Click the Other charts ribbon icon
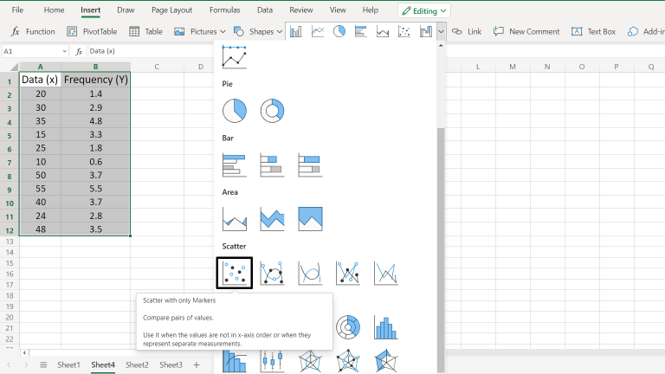The height and width of the screenshot is (374, 665). click(x=426, y=31)
